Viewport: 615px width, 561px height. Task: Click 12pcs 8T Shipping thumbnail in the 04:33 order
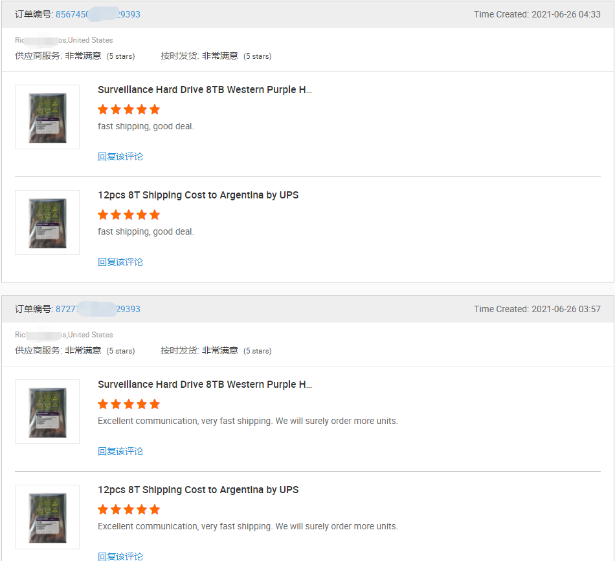click(47, 222)
